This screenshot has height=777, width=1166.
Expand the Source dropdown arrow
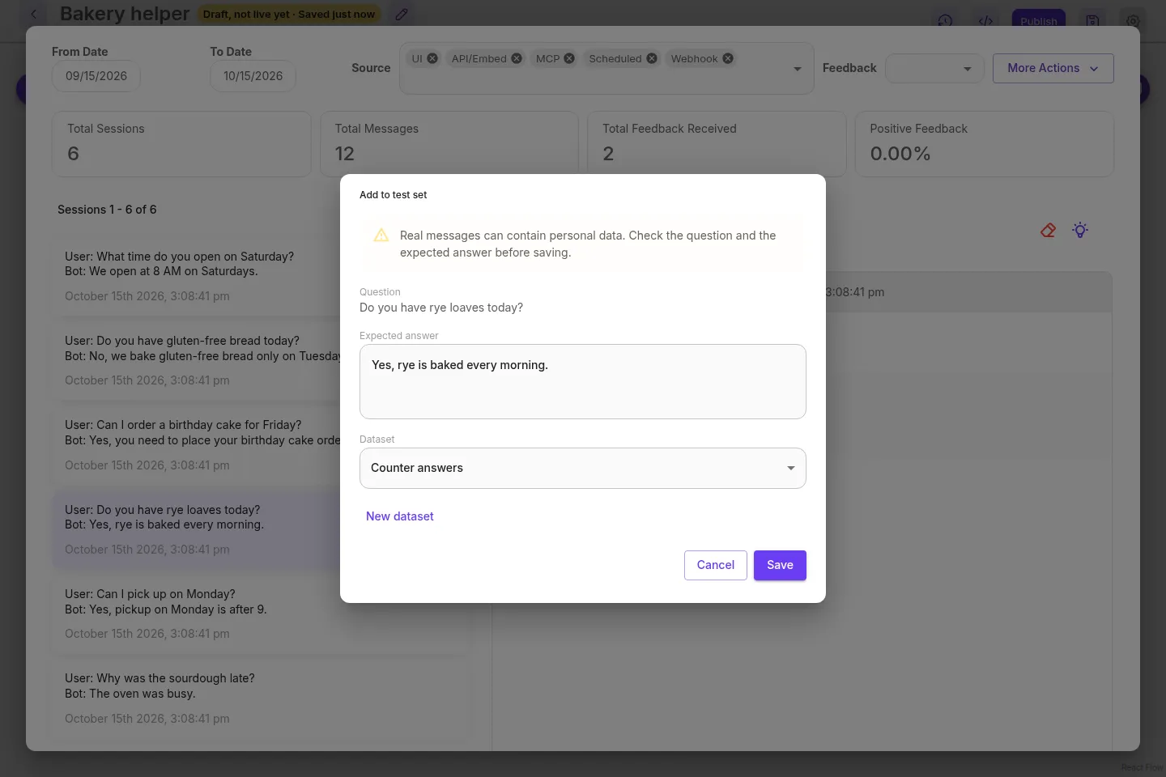(798, 69)
